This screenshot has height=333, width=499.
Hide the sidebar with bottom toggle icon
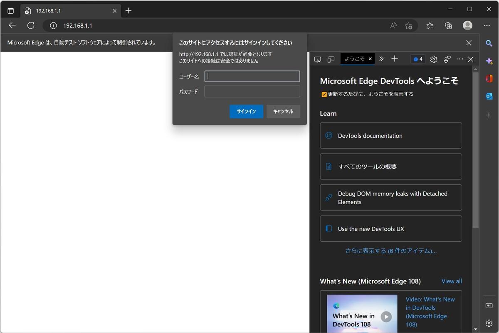[489, 306]
